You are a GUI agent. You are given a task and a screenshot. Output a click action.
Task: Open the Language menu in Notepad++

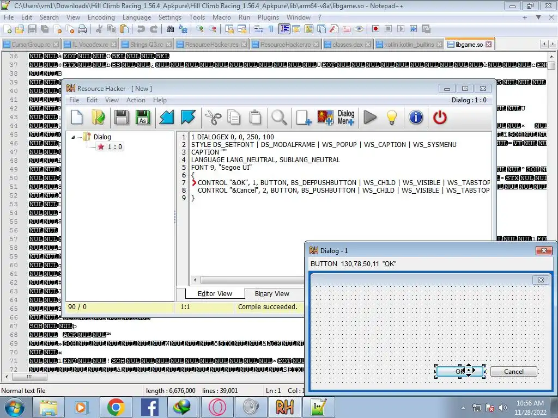[137, 17]
